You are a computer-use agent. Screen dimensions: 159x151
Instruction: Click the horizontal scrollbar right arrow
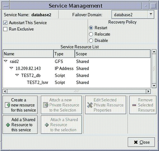[x=148, y=91]
